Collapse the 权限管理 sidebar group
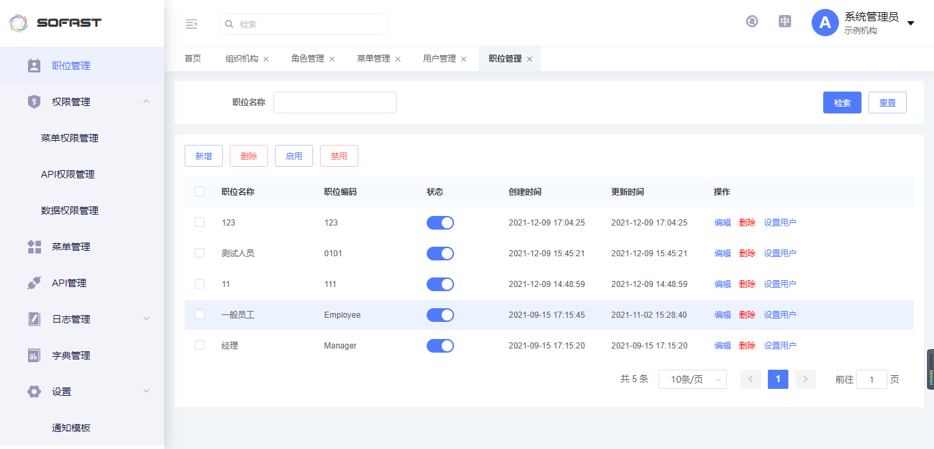The image size is (934, 449). 146,102
